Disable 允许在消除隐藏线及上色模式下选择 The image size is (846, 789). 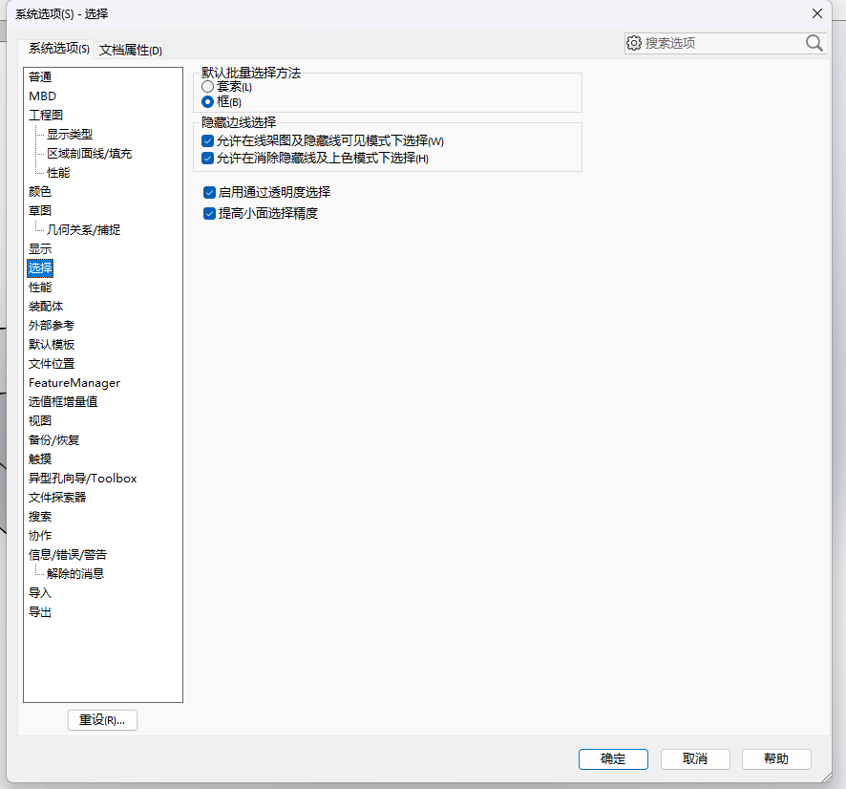208,158
